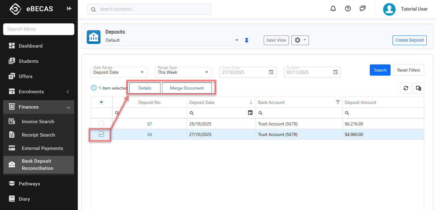The height and width of the screenshot is (210, 436).
Task: Open the settings gear dropdown
Action: (300, 40)
